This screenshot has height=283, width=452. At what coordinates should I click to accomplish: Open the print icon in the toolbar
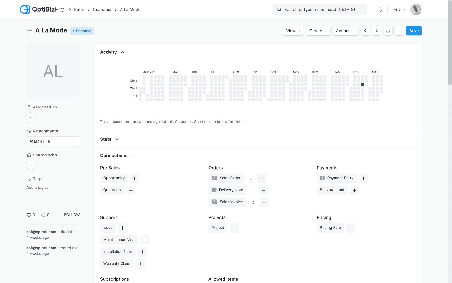coord(388,31)
